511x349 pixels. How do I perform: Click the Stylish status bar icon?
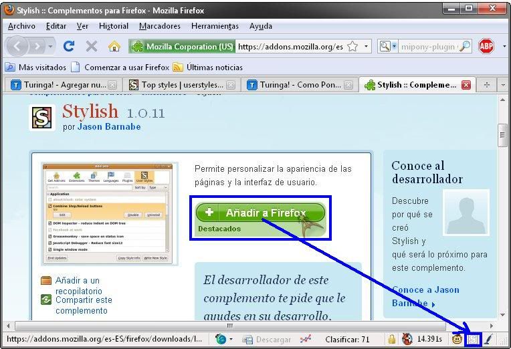pyautogui.click(x=473, y=340)
